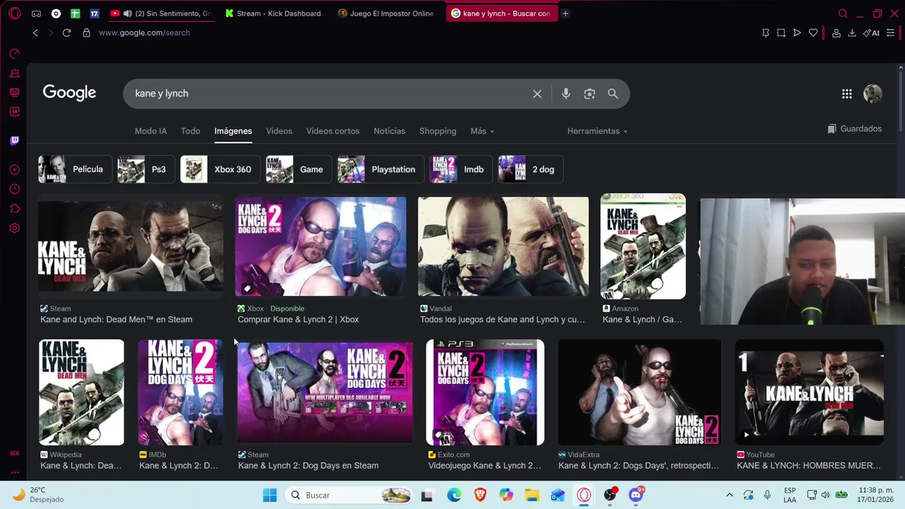
Task: Add page to bookmarks heart
Action: tap(813, 33)
